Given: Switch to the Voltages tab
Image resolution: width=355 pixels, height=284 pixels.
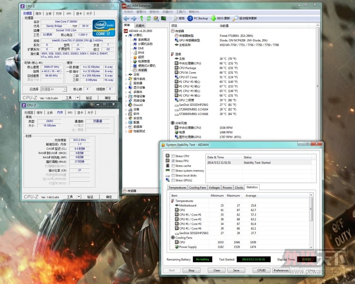Looking at the screenshot, I should point(214,187).
